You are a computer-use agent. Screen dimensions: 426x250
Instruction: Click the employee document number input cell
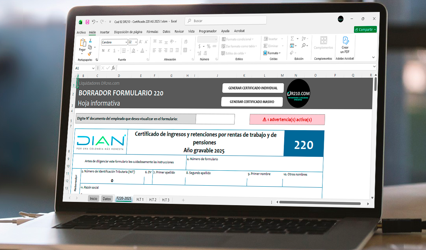click(x=215, y=119)
